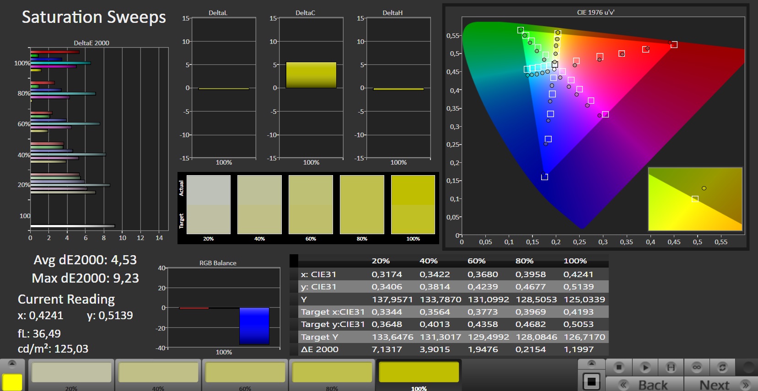This screenshot has height=391, width=758.
Task: Click the blue primary target square on CIE chart
Action: click(544, 177)
